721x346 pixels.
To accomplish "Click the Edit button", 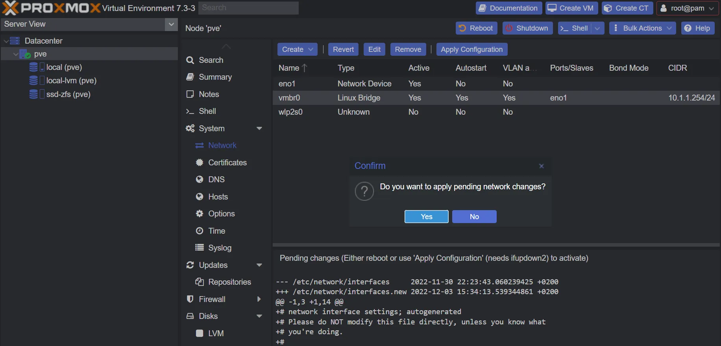I will pos(374,49).
